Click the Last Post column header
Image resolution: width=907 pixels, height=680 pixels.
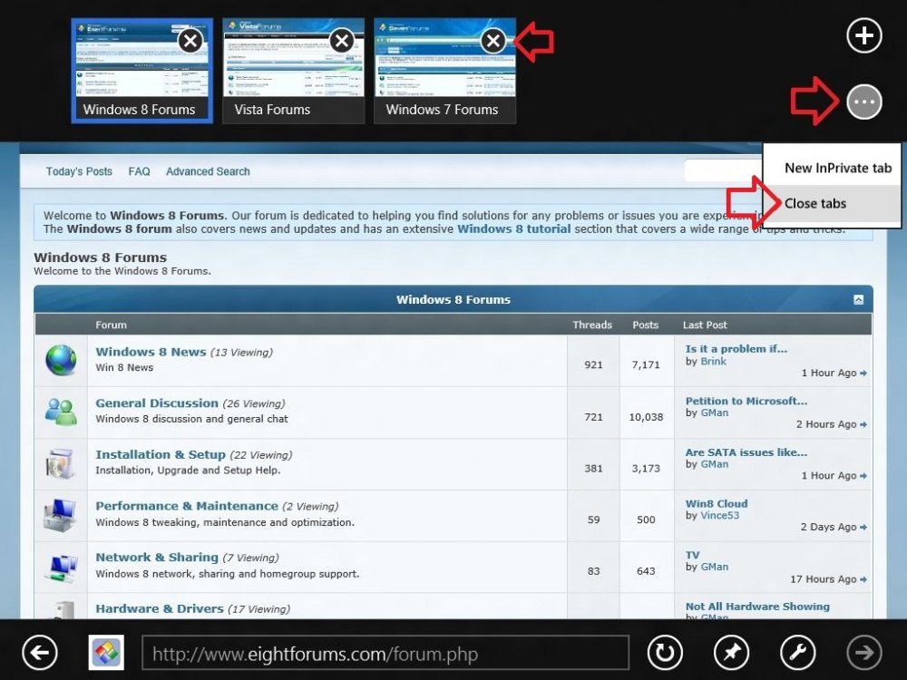tap(705, 325)
